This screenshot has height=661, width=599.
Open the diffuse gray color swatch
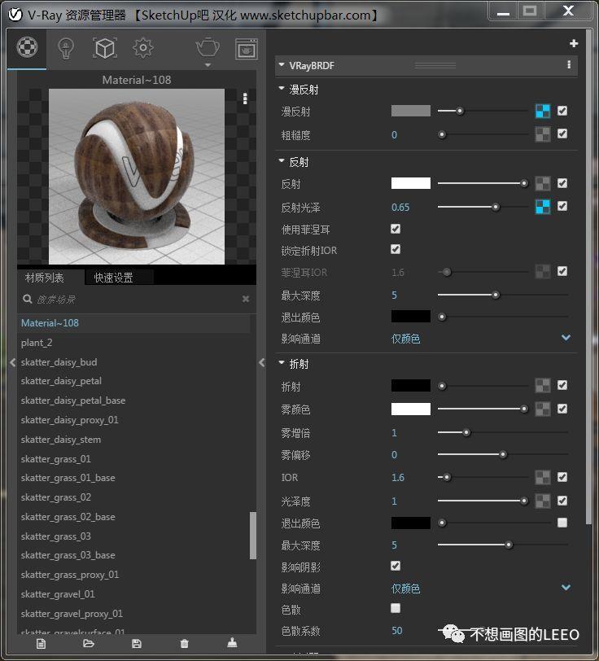[410, 111]
